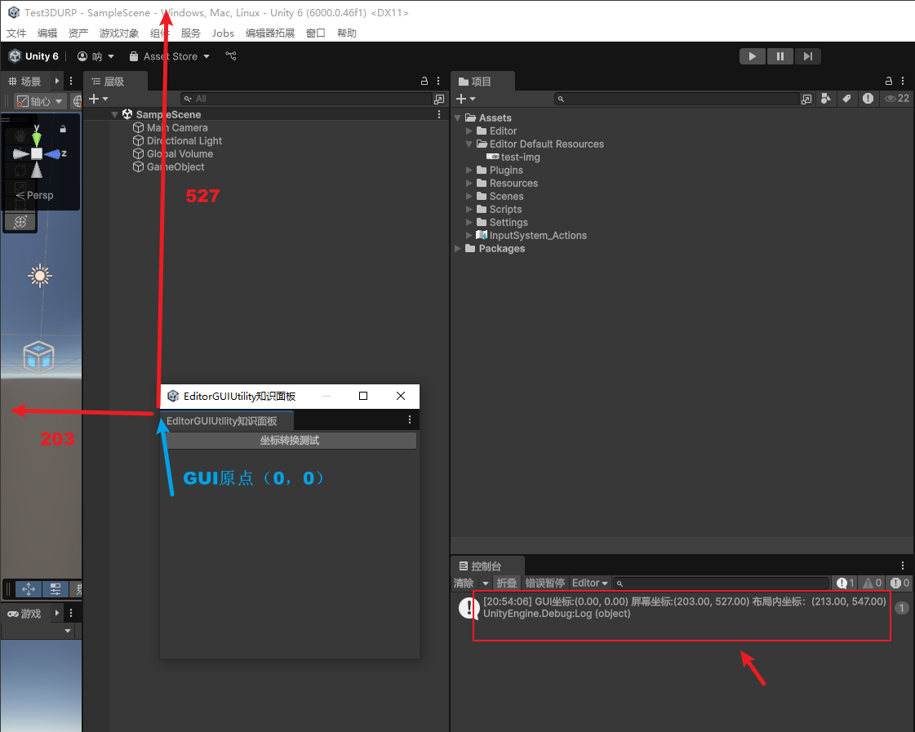Viewport: 915px width, 732px height.
Task: Expand the Editor folder
Action: (469, 131)
